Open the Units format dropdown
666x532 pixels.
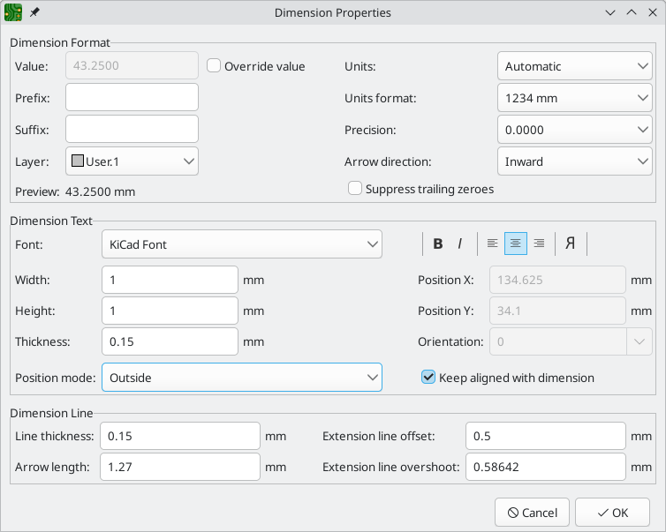(x=575, y=98)
